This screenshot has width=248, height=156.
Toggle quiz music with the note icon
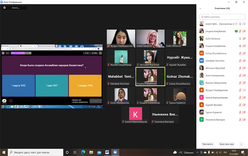(x=5, y=101)
